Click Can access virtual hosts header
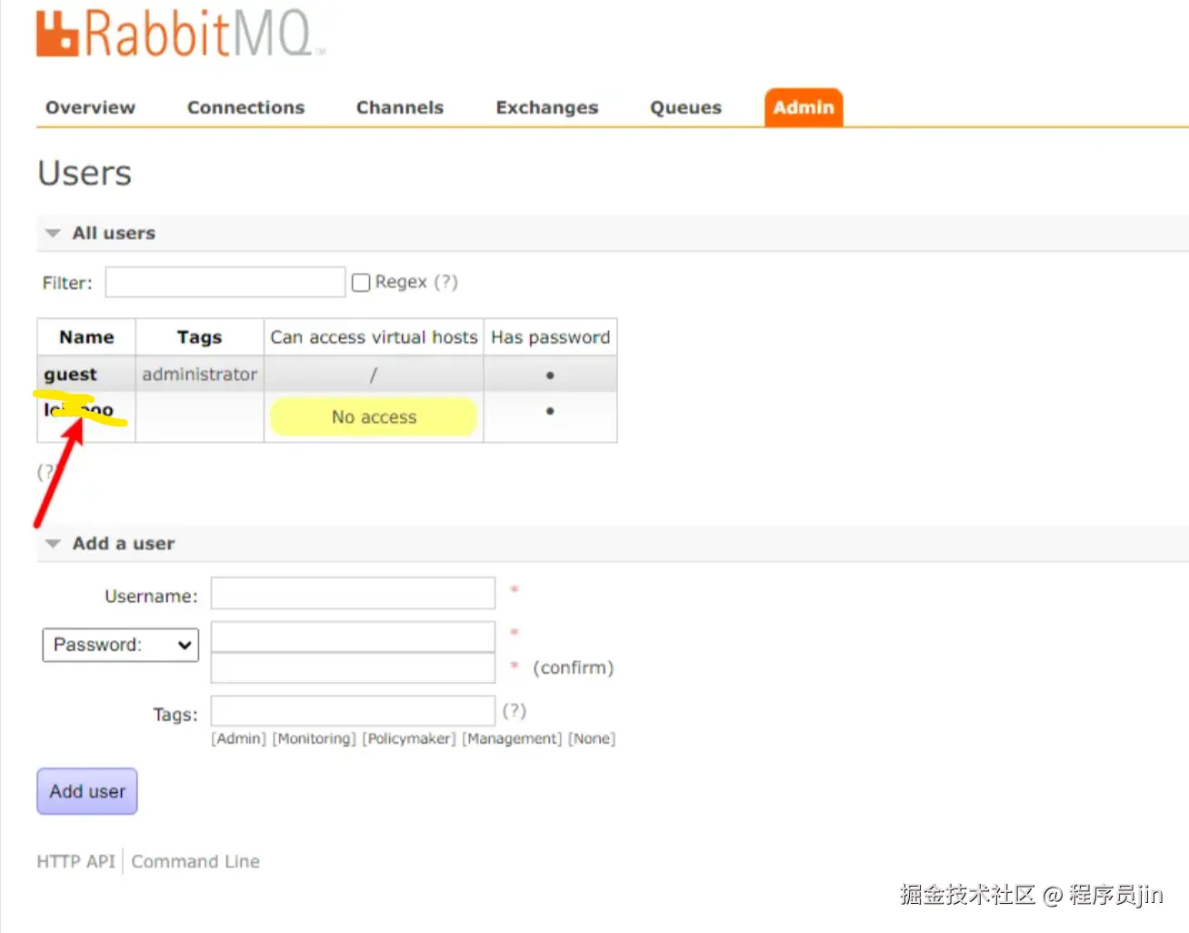 (x=374, y=337)
